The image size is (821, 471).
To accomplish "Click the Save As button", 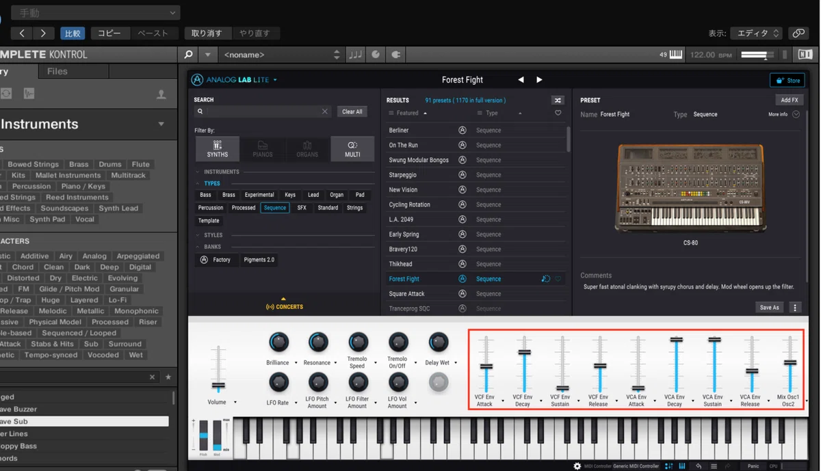I will tap(769, 308).
